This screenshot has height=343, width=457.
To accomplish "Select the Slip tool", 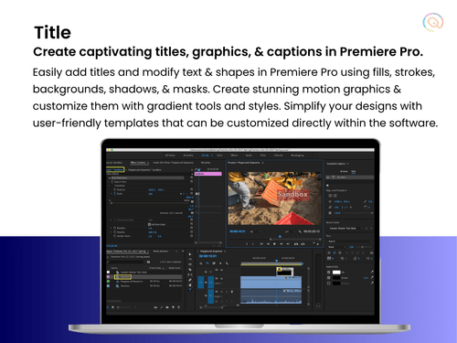I will [190, 274].
